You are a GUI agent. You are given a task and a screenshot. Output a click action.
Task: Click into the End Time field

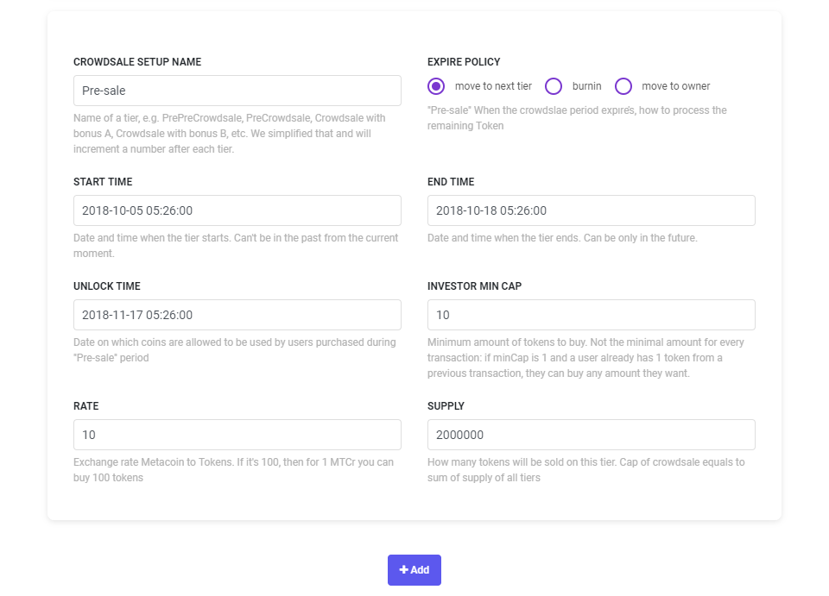tap(592, 210)
